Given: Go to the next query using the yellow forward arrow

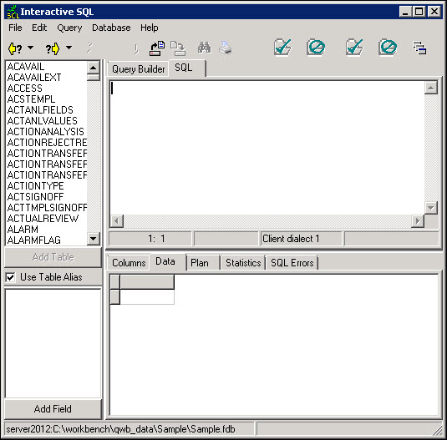Looking at the screenshot, I should [53, 48].
